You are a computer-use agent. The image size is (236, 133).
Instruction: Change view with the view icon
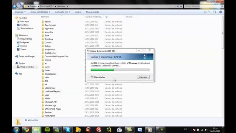(205, 12)
